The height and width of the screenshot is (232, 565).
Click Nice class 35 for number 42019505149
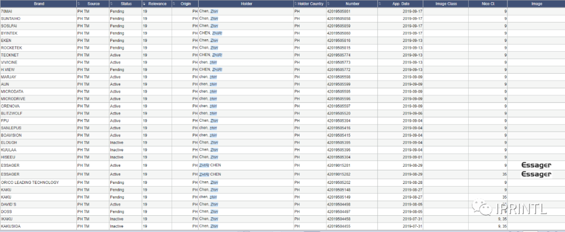(504, 197)
